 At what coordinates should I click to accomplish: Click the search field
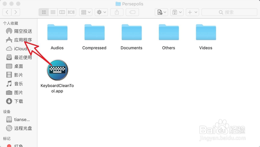pyautogui.click(x=229, y=12)
